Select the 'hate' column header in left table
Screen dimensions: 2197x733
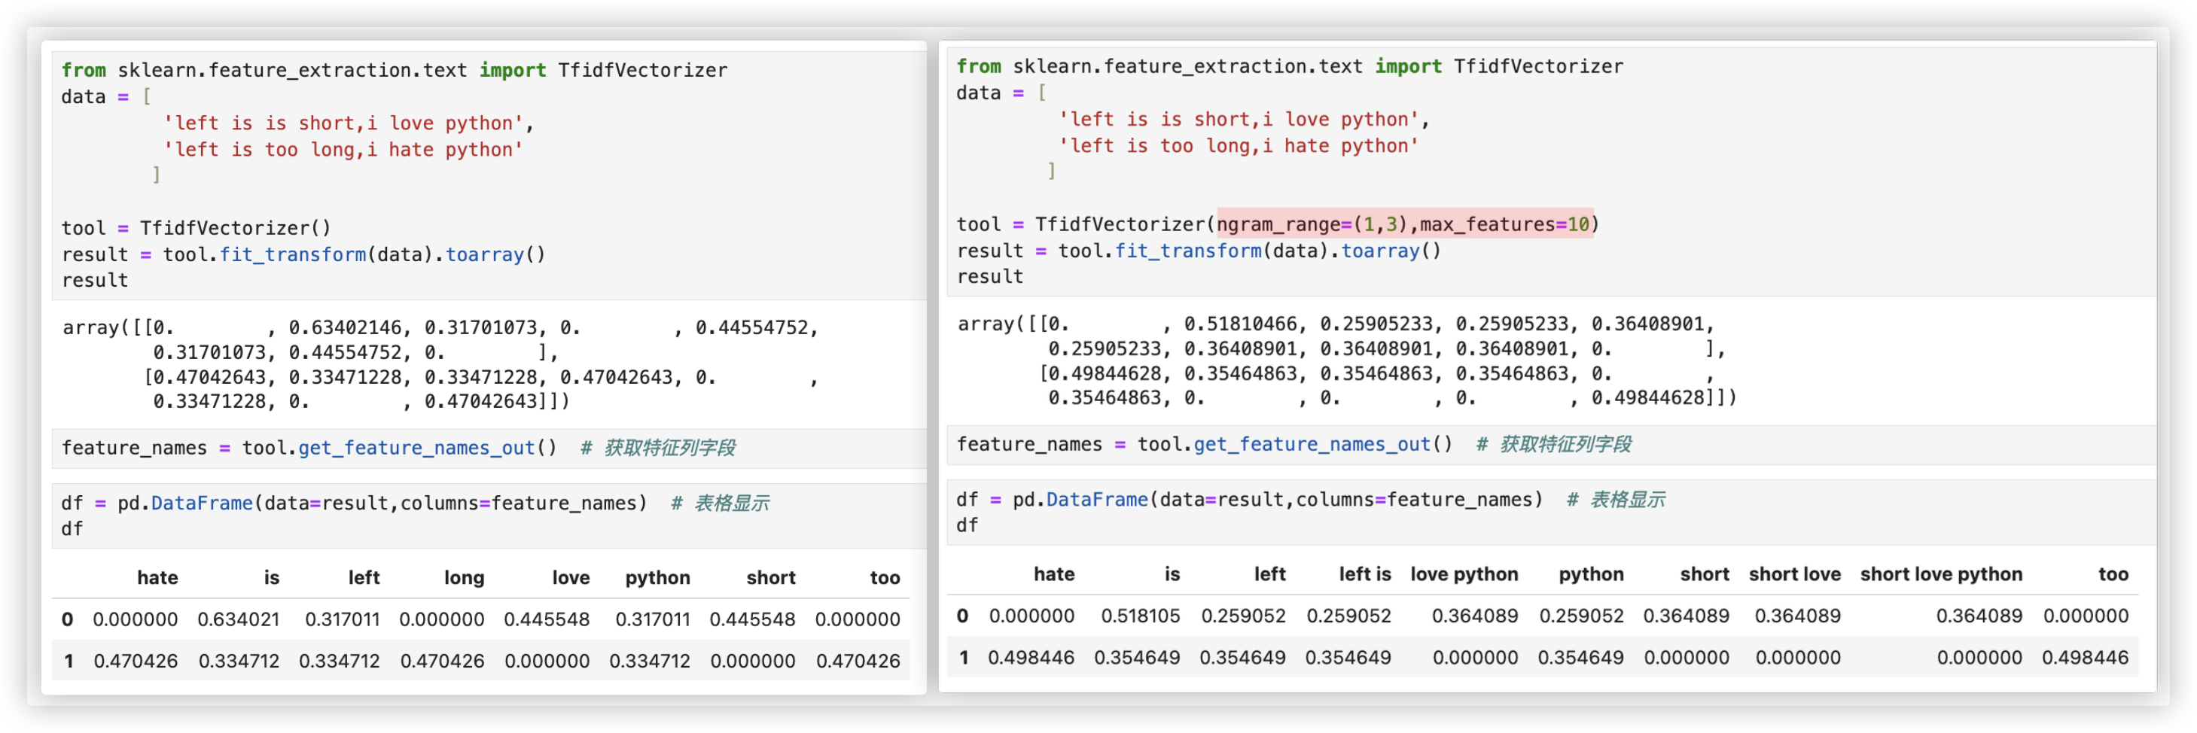click(x=158, y=578)
